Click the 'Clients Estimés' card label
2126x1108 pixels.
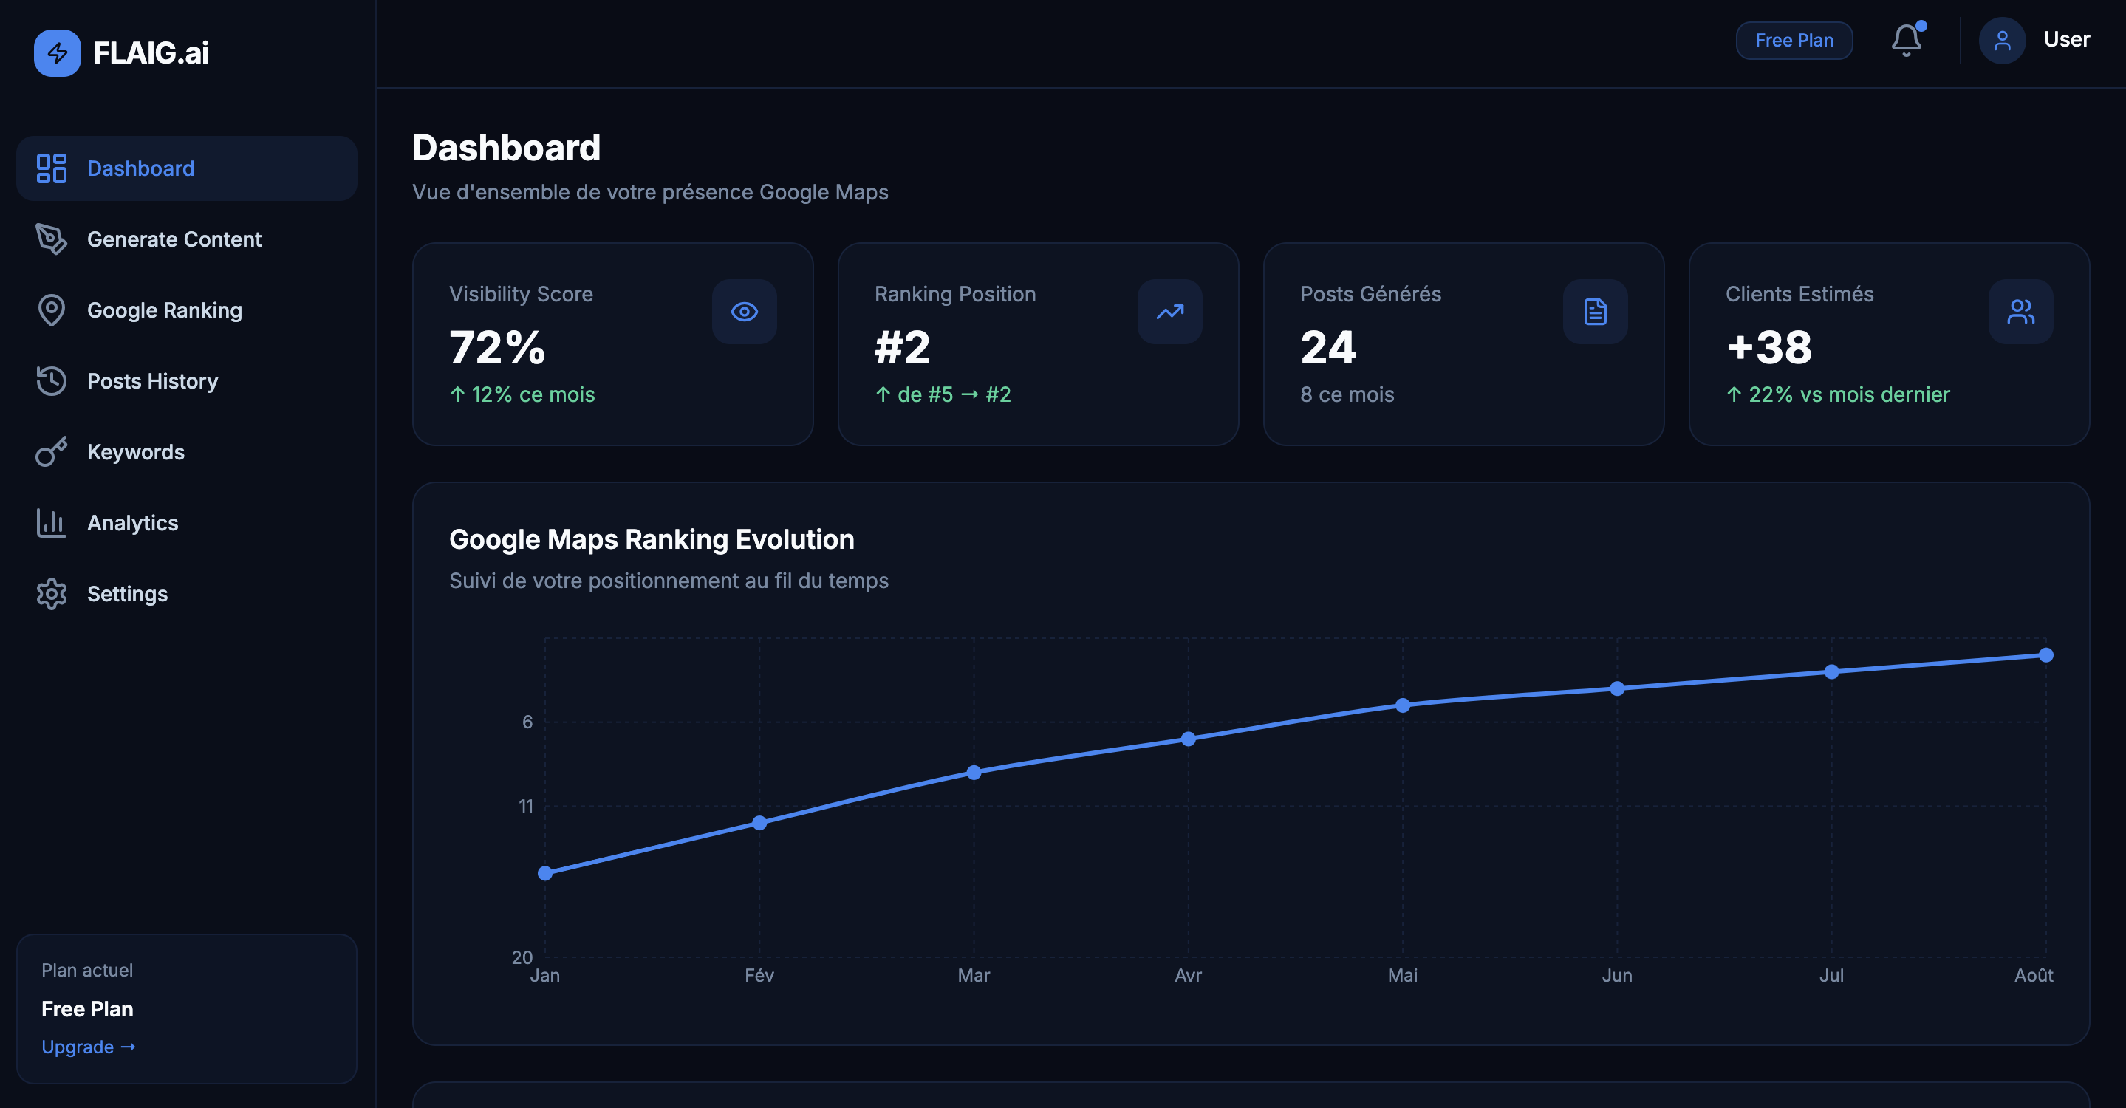pyautogui.click(x=1799, y=294)
